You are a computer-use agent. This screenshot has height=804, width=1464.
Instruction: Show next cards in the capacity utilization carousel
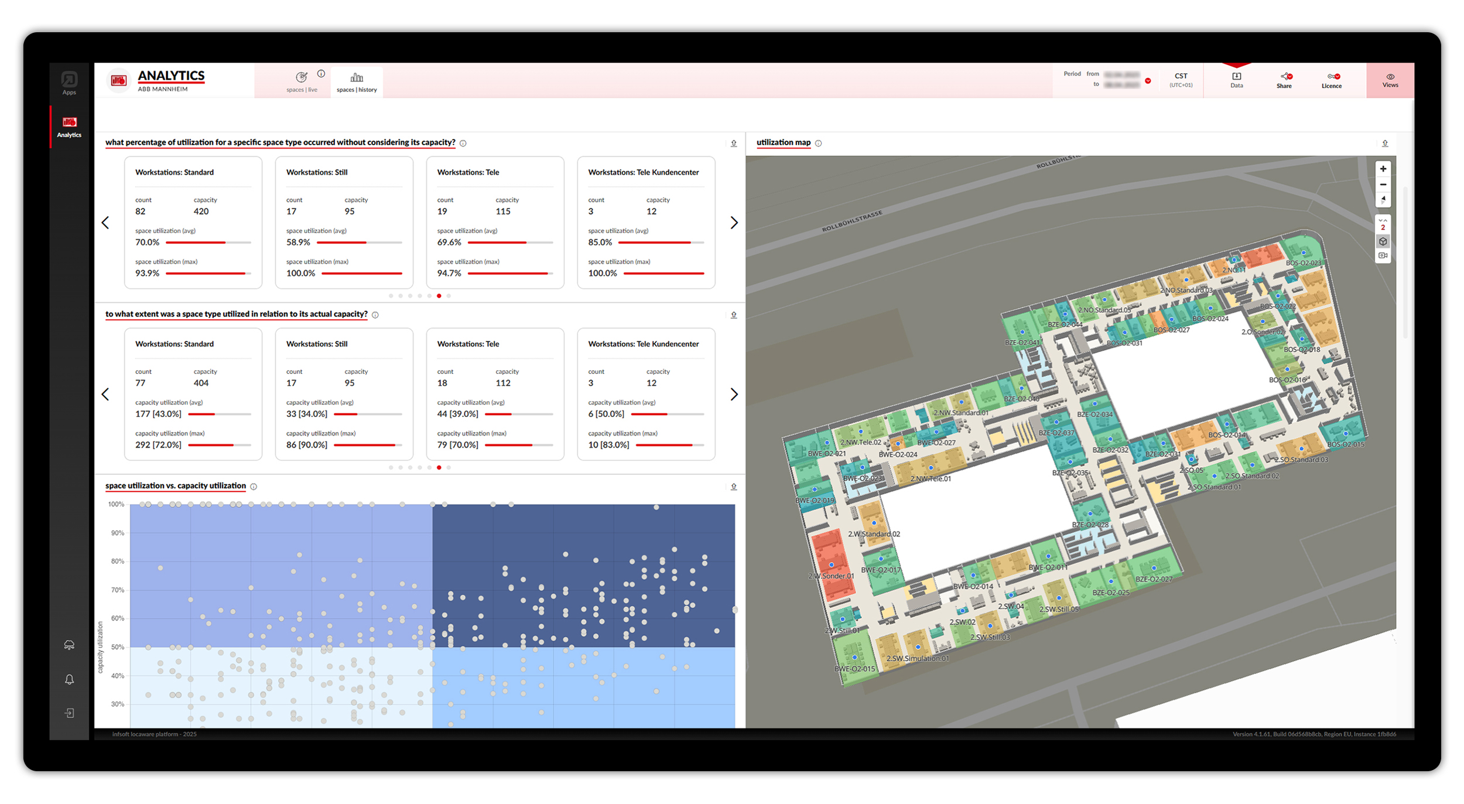tap(734, 394)
